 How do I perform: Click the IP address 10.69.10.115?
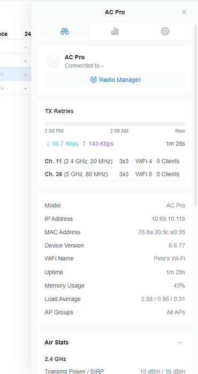[x=168, y=219]
